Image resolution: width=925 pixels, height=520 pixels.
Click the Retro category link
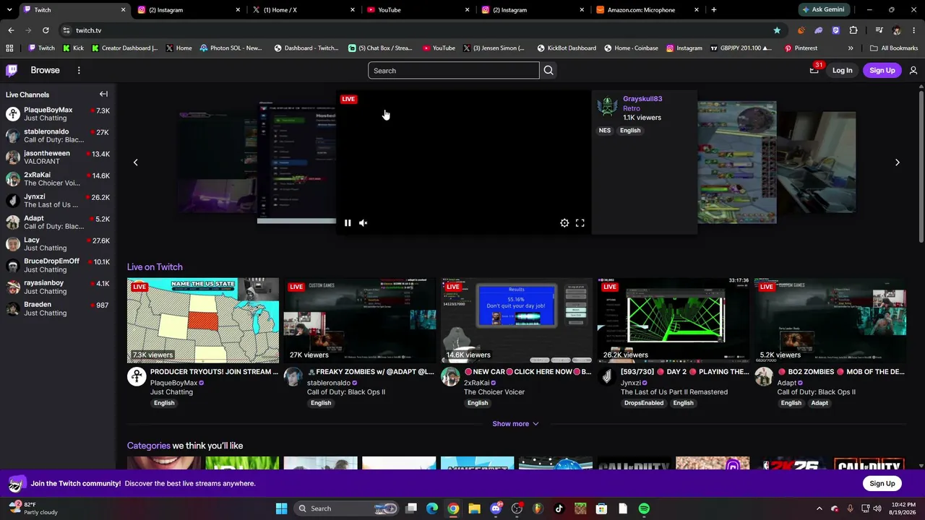(632, 108)
